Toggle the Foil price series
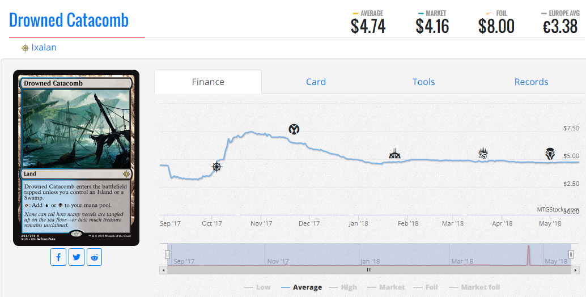Image resolution: width=586 pixels, height=297 pixels. coord(426,287)
